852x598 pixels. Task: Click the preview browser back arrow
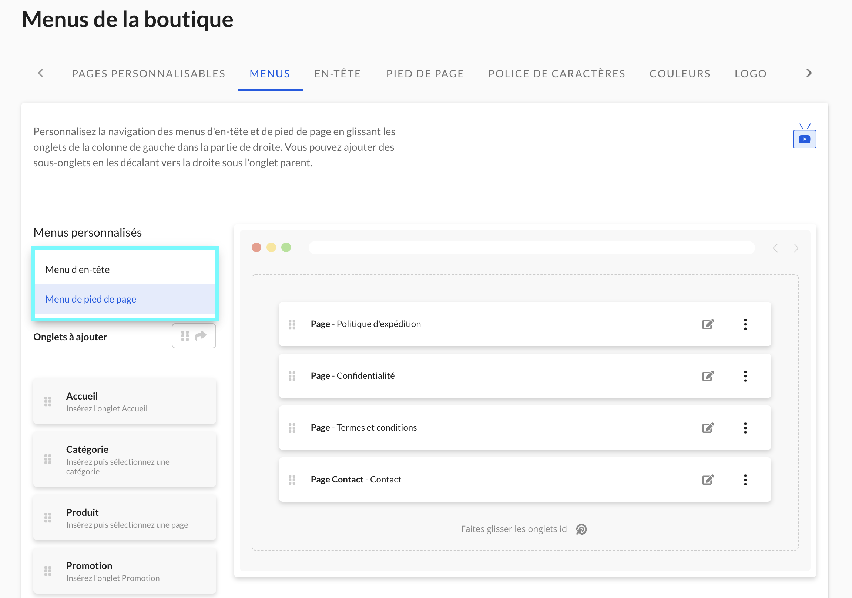coord(777,248)
